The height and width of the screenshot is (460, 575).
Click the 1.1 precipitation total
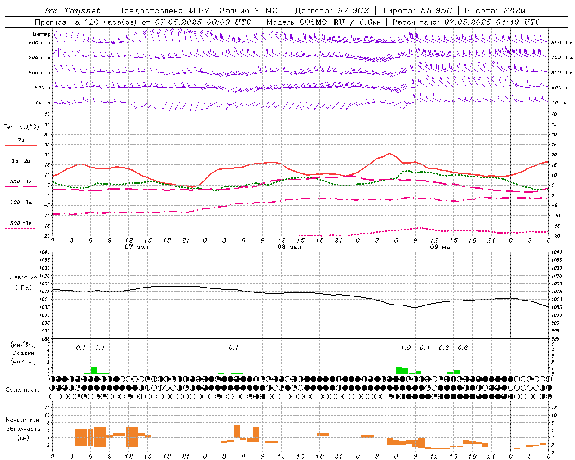point(100,348)
